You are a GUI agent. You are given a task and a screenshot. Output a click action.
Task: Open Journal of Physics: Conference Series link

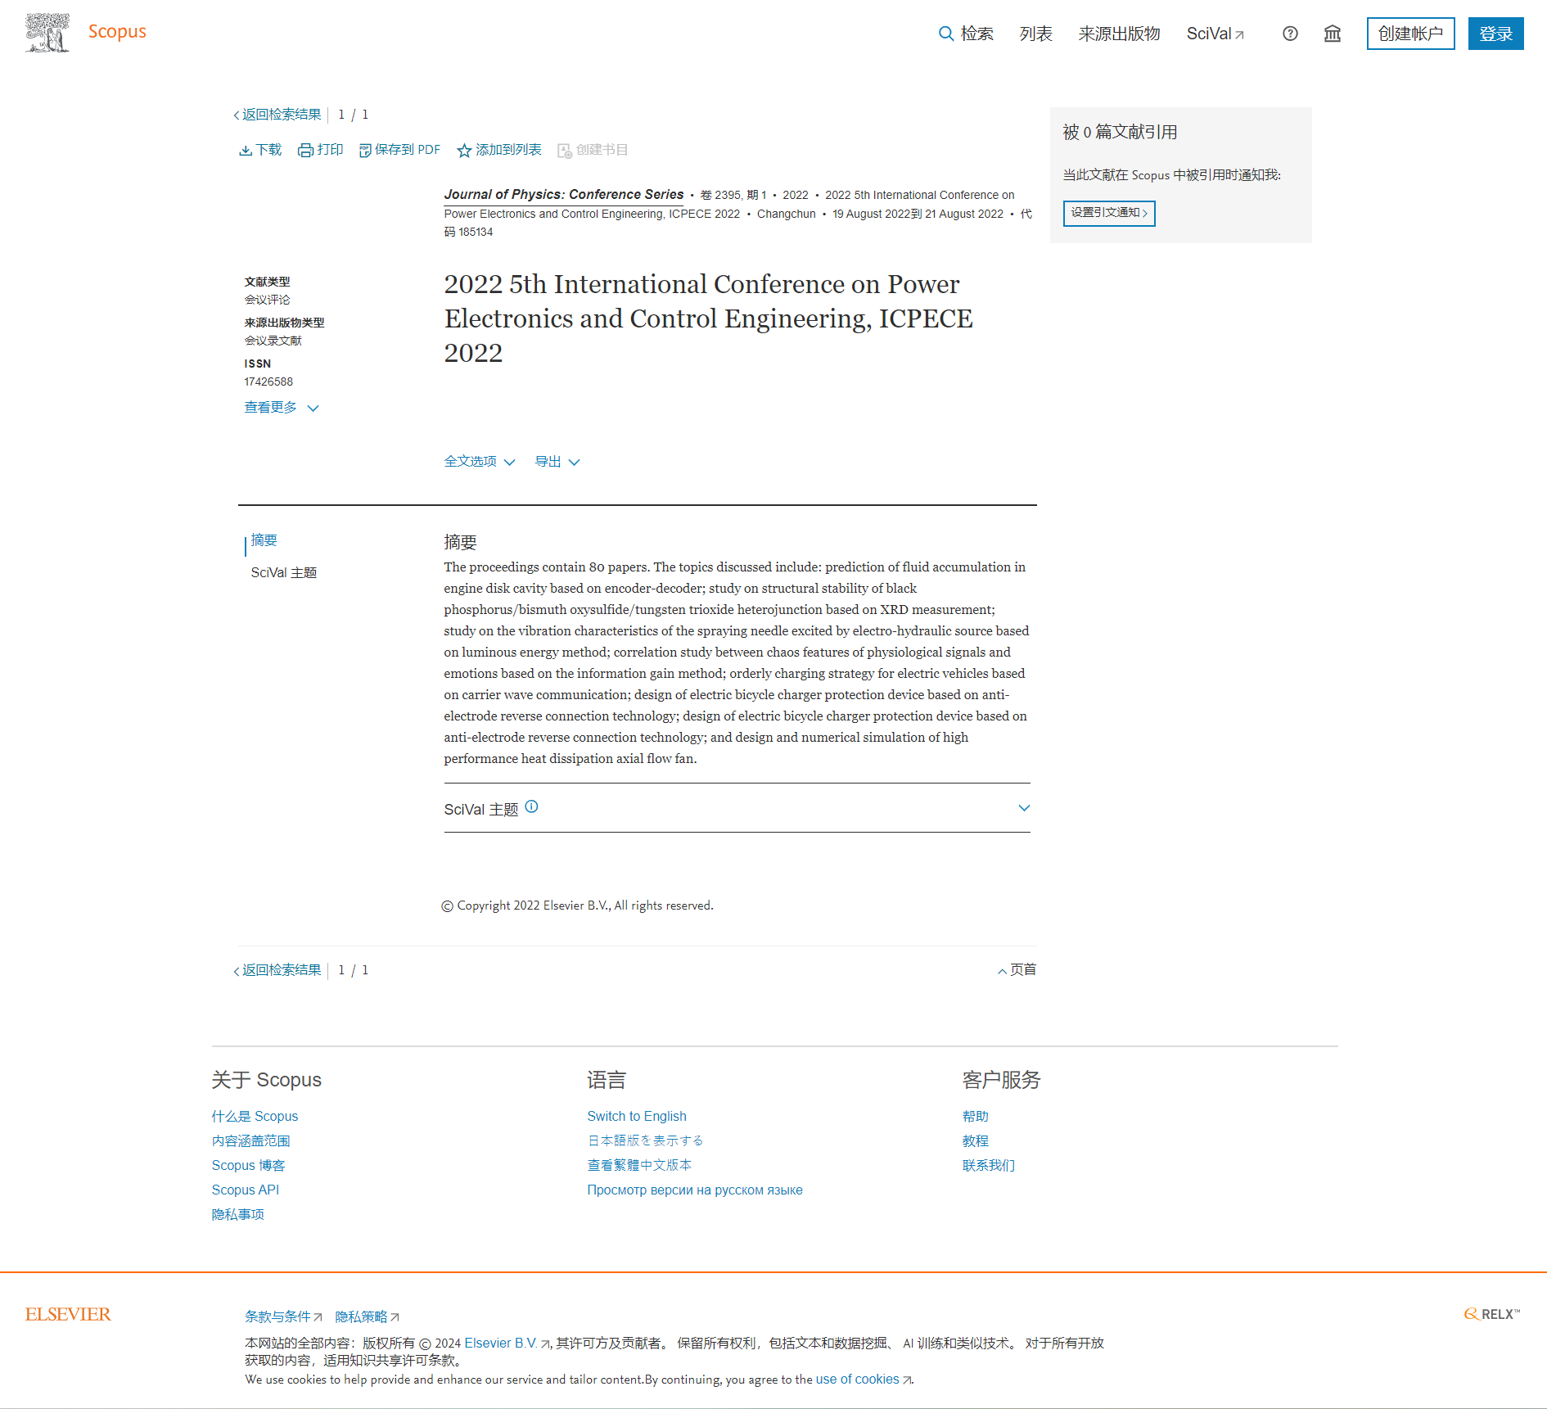564,194
